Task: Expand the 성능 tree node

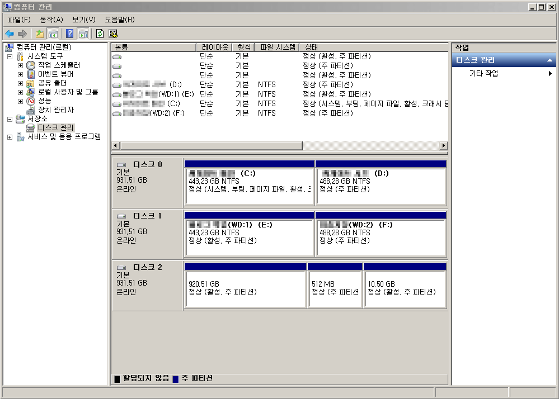Action: pos(20,101)
